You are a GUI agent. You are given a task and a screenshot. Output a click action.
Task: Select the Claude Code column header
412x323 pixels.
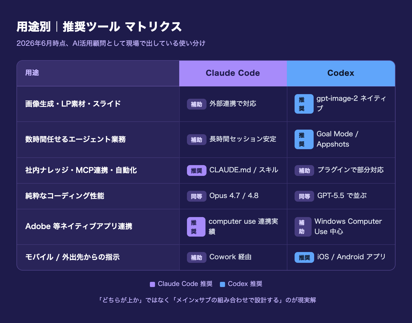coord(233,73)
